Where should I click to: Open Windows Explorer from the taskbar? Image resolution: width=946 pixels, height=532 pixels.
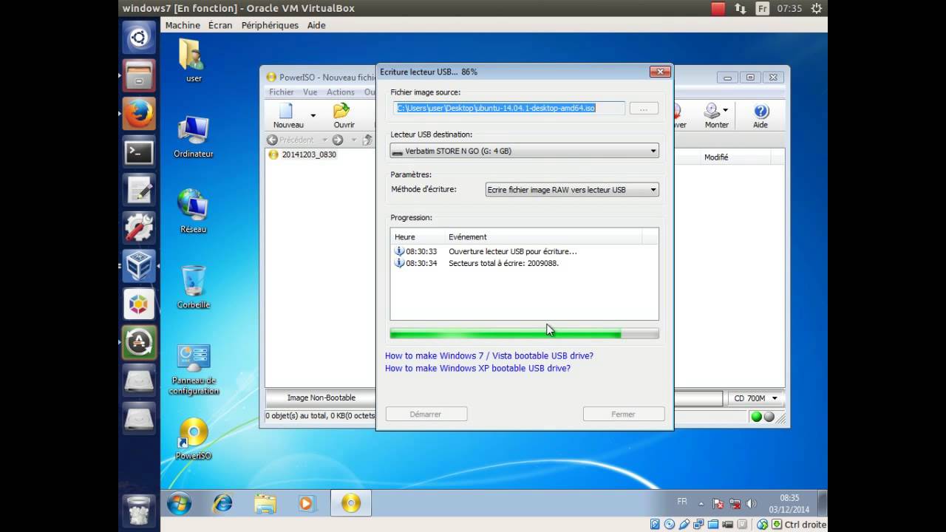point(265,504)
